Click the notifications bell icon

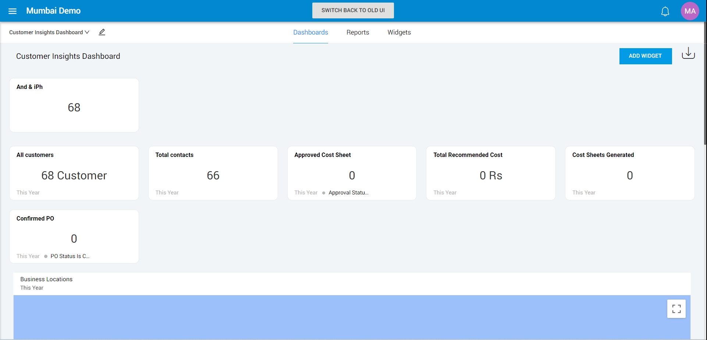[665, 11]
